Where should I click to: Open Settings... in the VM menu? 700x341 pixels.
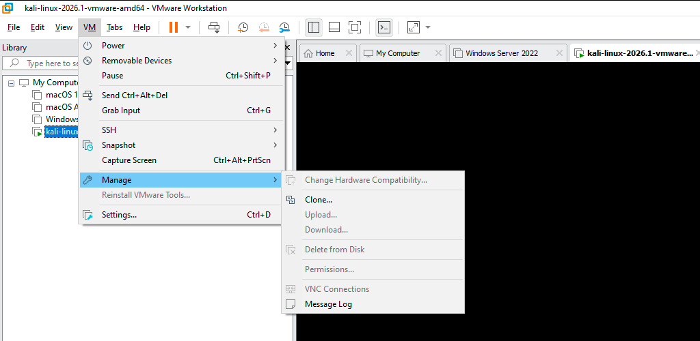pos(119,215)
